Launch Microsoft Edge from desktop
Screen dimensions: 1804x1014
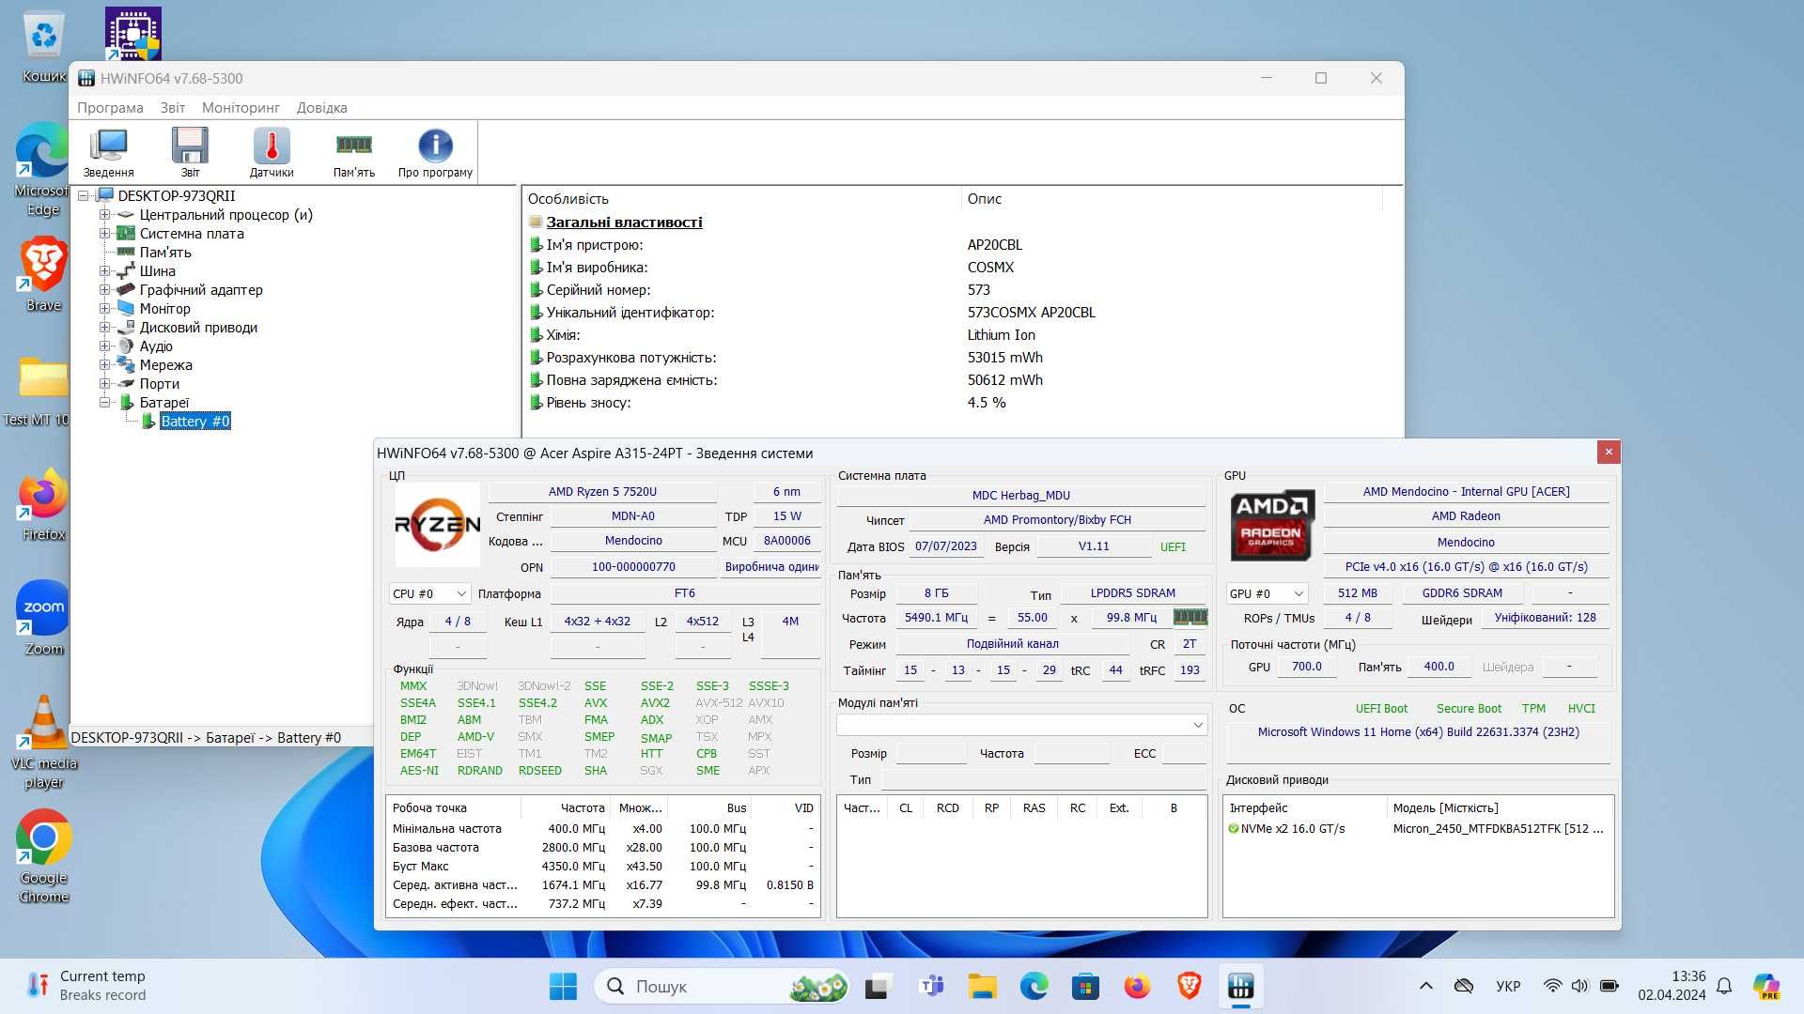[x=42, y=170]
